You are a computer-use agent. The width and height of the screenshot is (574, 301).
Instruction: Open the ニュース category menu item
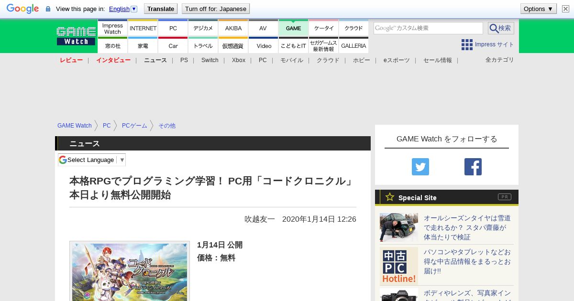[x=155, y=60]
